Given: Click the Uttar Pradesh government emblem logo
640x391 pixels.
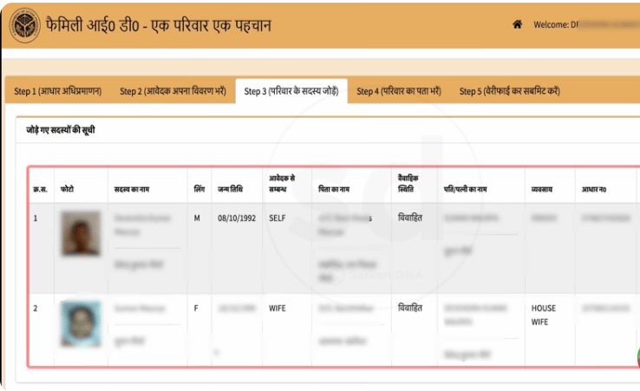Looking at the screenshot, I should [25, 25].
